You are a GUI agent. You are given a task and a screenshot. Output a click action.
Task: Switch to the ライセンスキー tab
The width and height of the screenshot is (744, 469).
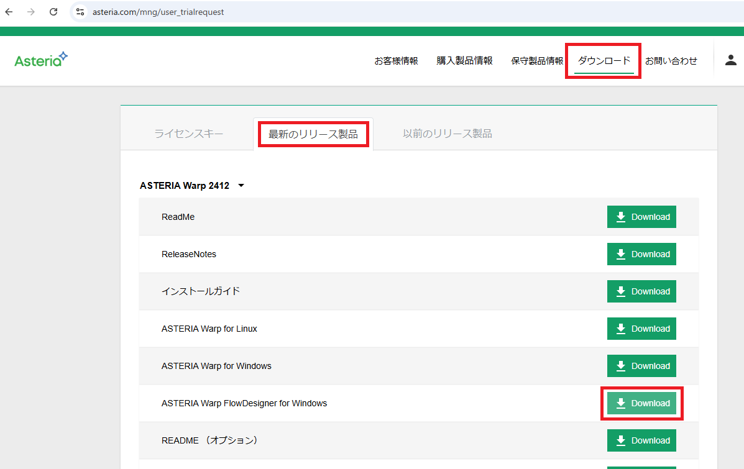pyautogui.click(x=189, y=134)
